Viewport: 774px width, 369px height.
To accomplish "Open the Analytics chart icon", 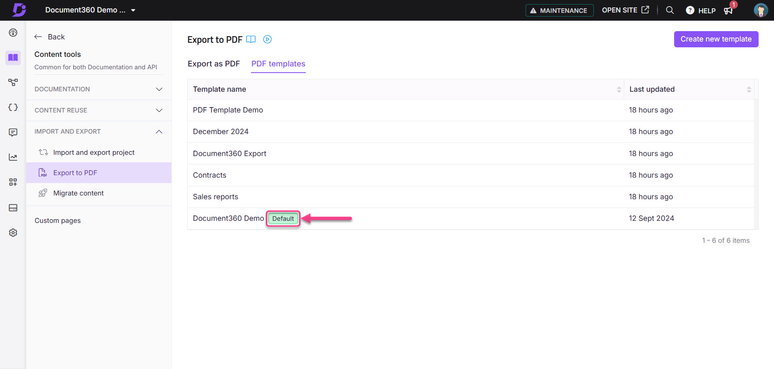I will pos(13,157).
